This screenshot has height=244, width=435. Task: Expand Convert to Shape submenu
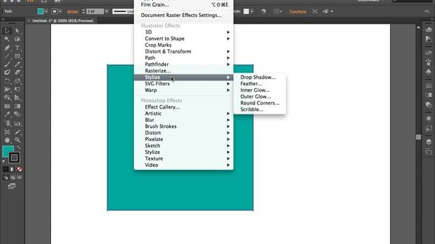pyautogui.click(x=184, y=39)
